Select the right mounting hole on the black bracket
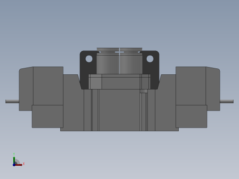The width and height of the screenshot is (239, 179). coord(150,59)
